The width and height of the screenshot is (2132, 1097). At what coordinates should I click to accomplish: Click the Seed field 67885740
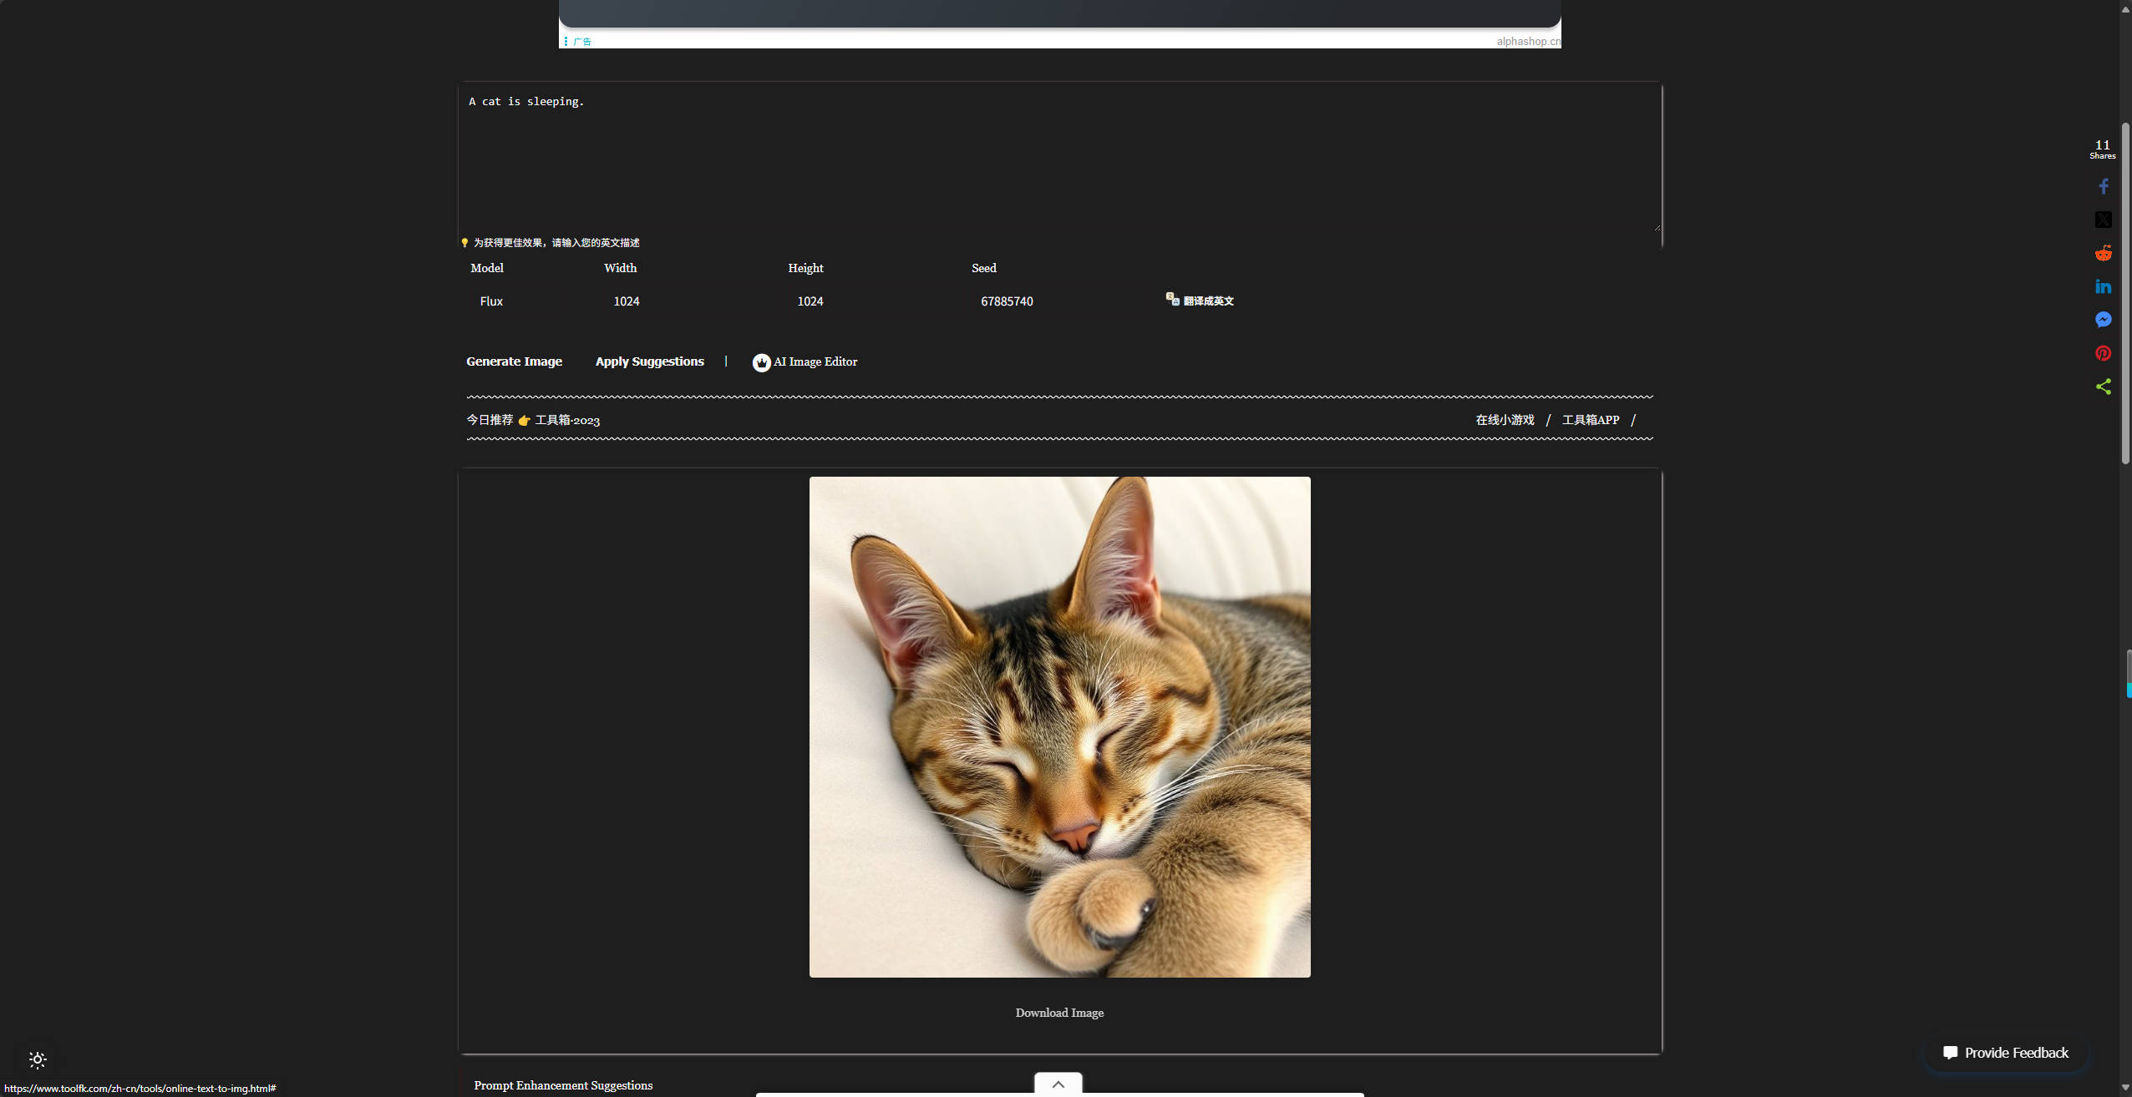(1007, 301)
